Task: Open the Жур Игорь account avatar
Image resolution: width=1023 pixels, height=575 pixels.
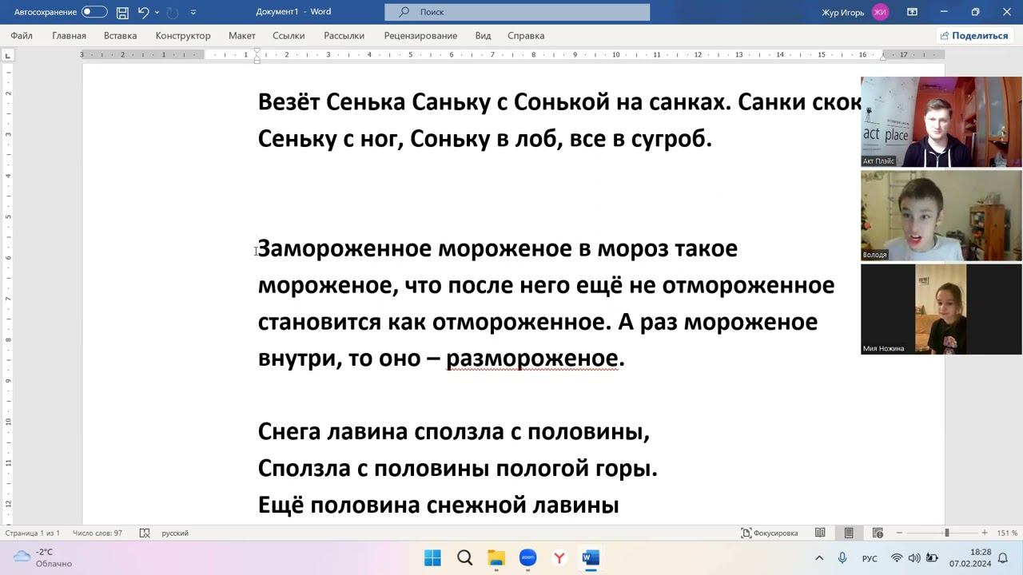Action: click(880, 12)
